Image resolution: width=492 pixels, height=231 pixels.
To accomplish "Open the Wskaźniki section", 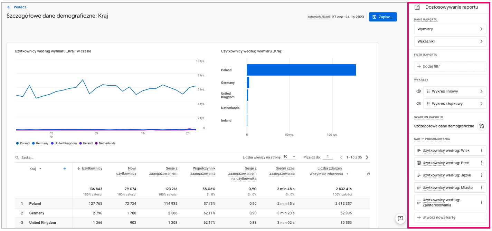I will [450, 41].
